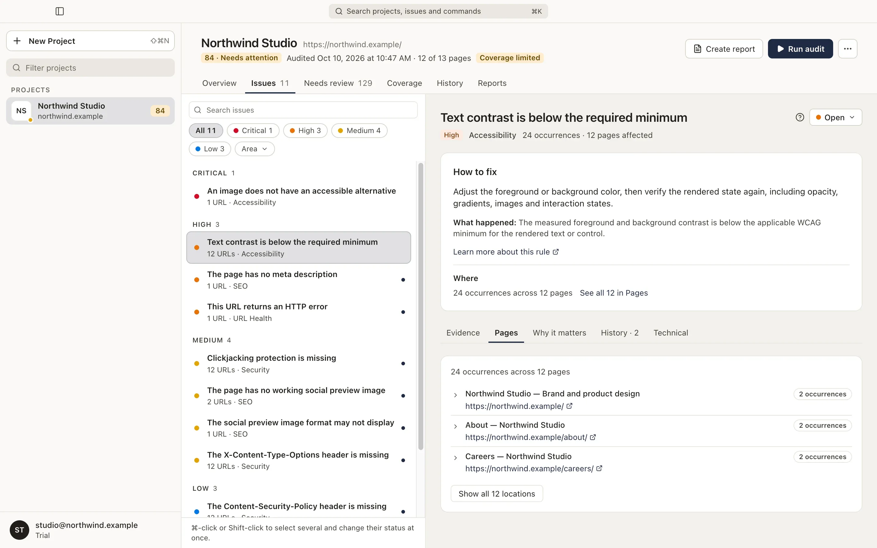Open the Why it matters tab

tap(559, 333)
